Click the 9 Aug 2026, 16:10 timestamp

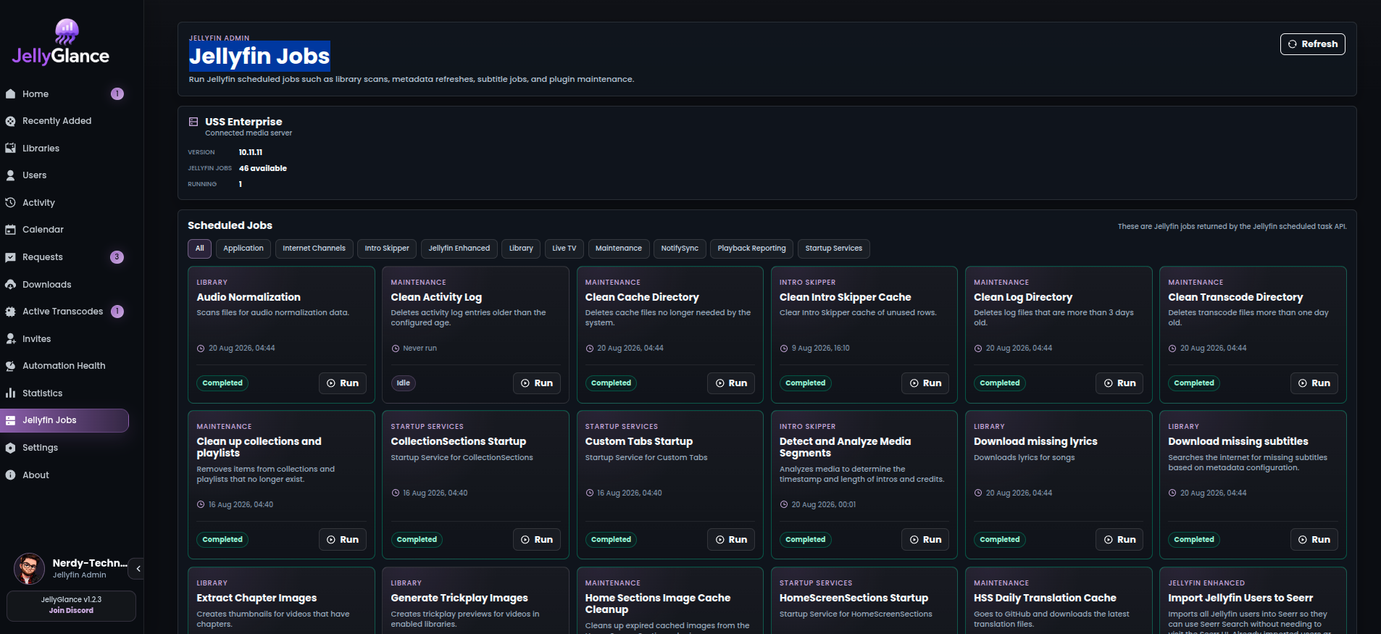point(820,349)
